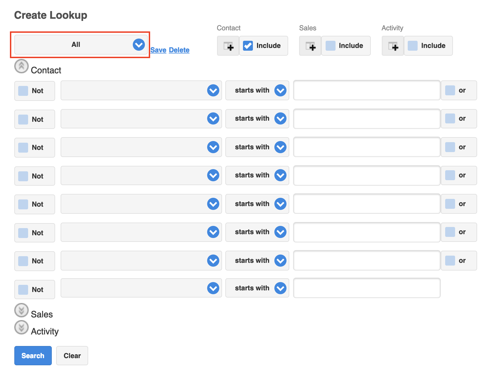This screenshot has width=492, height=384.
Task: Check the Activity Include checkbox
Action: (413, 46)
